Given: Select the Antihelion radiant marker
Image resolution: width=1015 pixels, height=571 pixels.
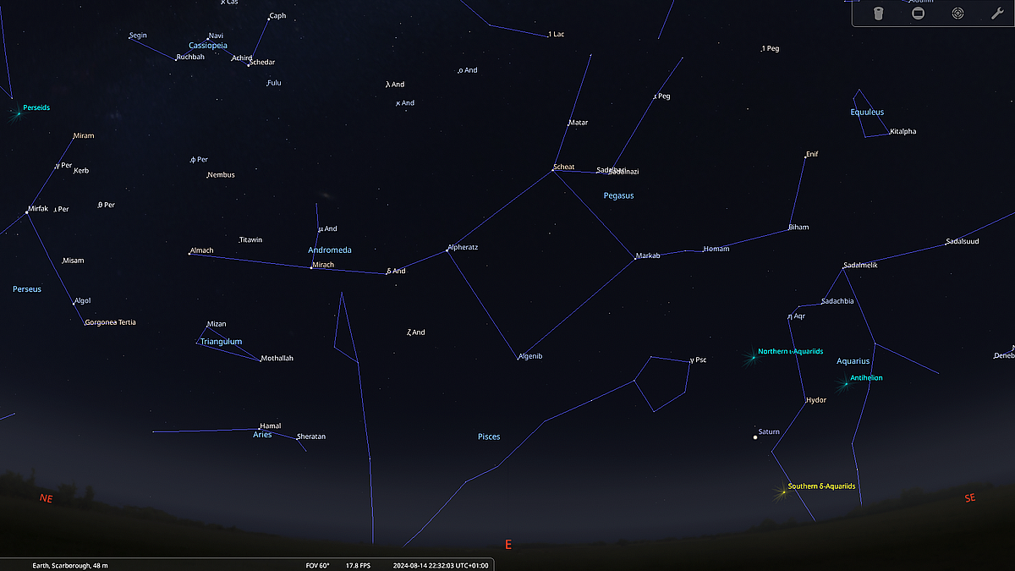Looking at the screenshot, I should (x=844, y=384).
